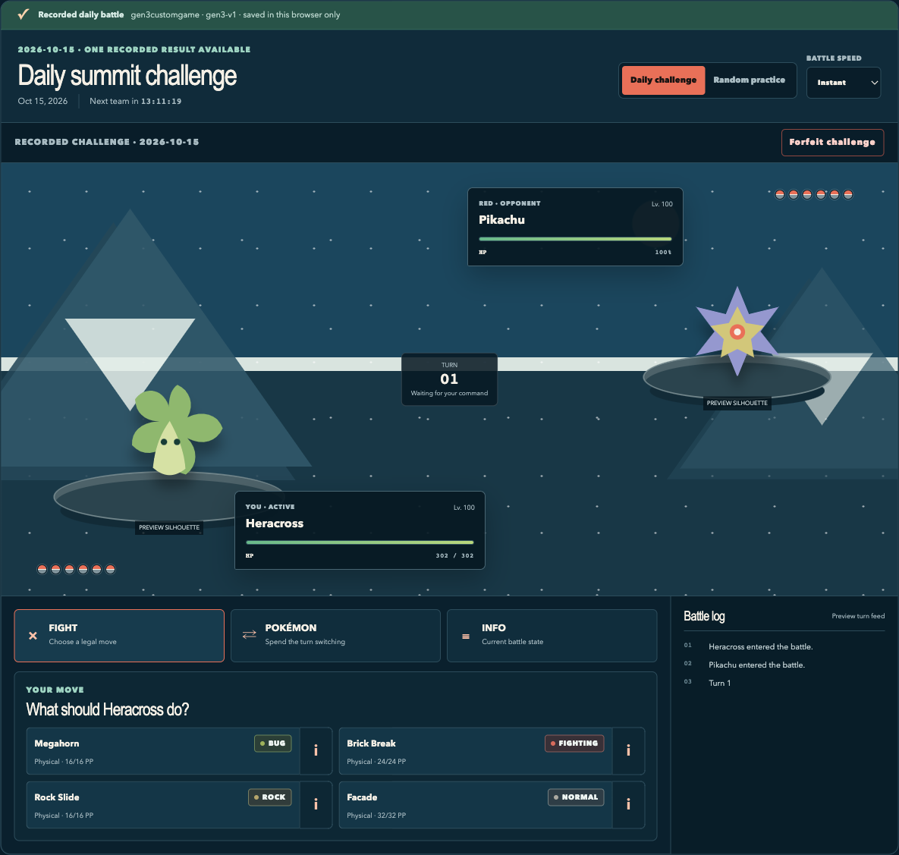
Task: Click the 'Turn 1' log entry
Action: [x=719, y=683]
